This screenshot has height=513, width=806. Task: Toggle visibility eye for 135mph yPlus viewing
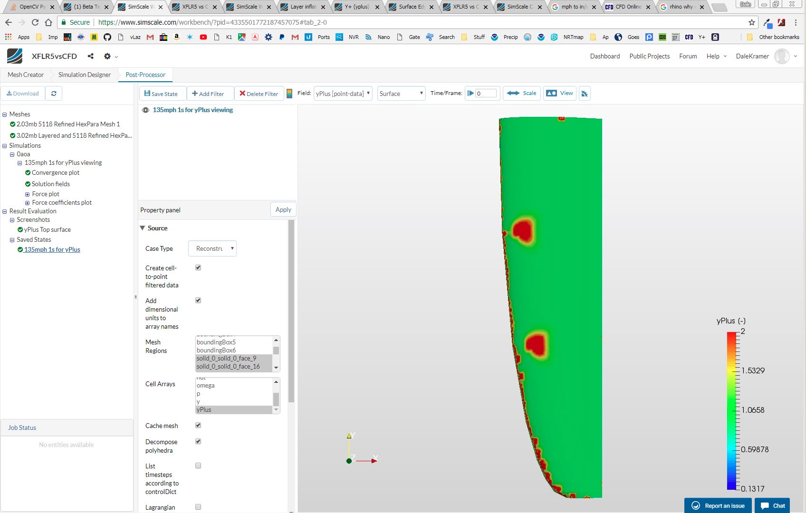(146, 110)
